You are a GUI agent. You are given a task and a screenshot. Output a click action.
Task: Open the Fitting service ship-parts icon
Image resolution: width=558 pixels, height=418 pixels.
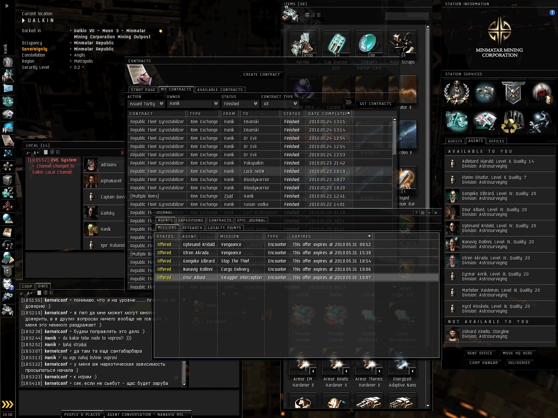(484, 93)
